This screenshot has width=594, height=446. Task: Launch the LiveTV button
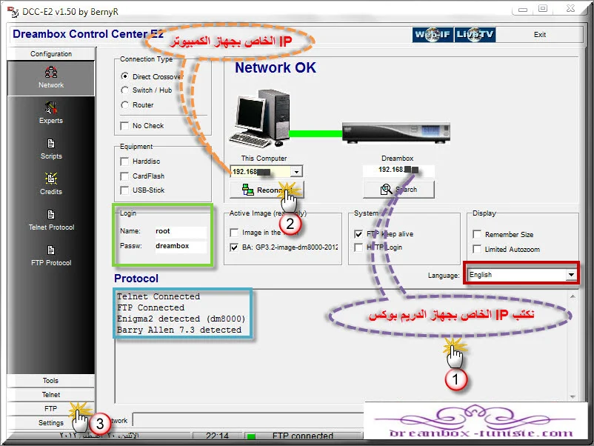pos(475,35)
